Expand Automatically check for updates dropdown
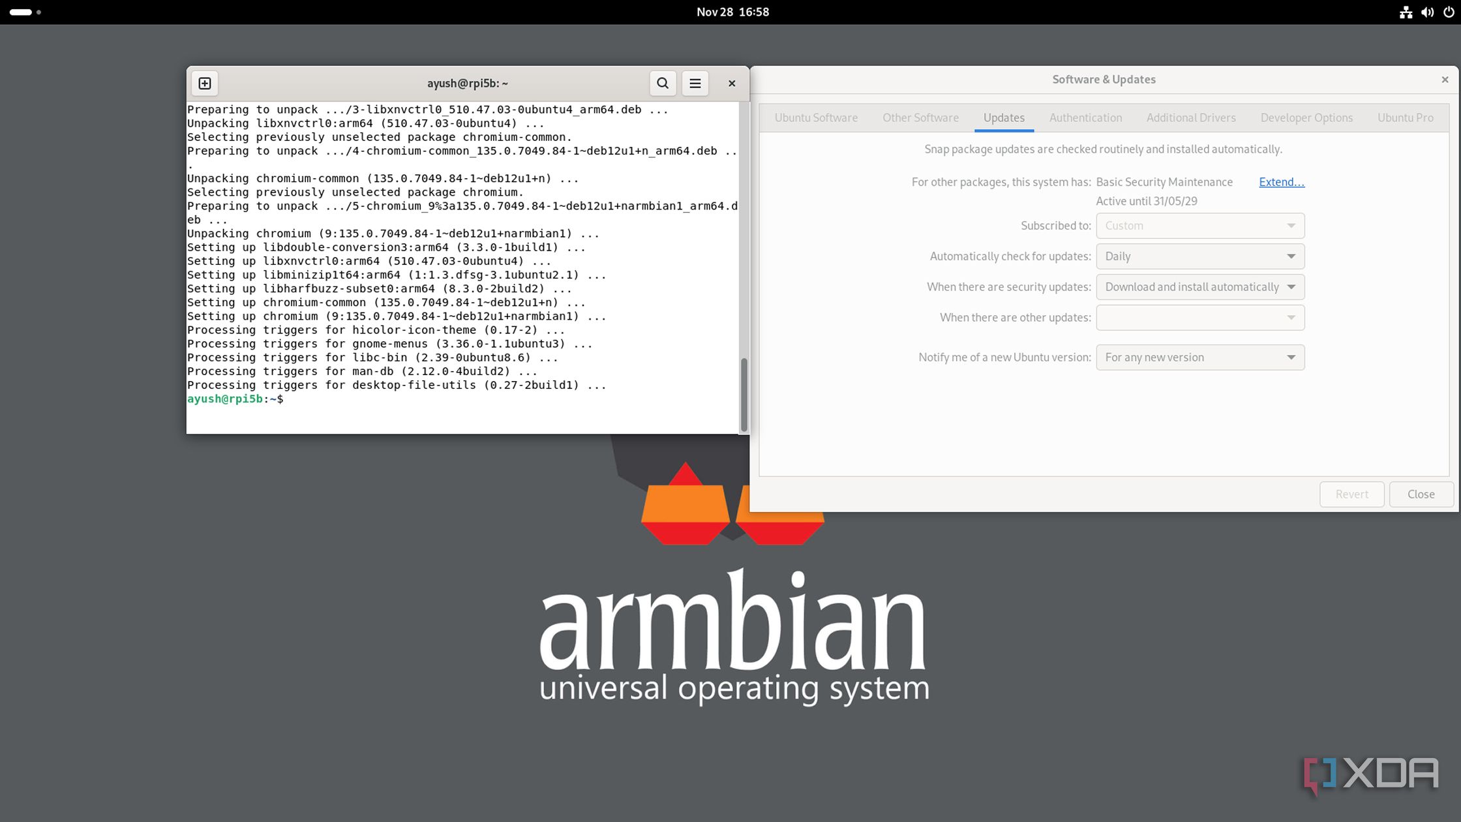The width and height of the screenshot is (1461, 822). pos(1199,256)
